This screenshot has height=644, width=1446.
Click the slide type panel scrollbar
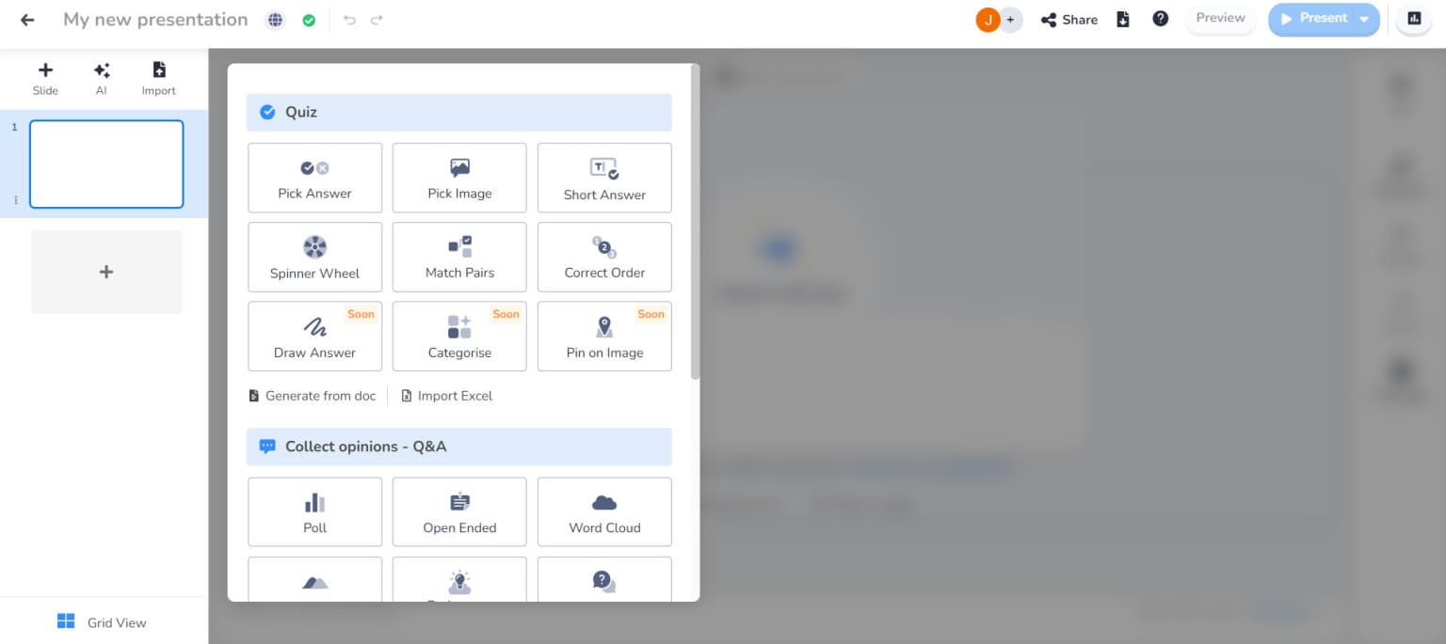click(695, 223)
